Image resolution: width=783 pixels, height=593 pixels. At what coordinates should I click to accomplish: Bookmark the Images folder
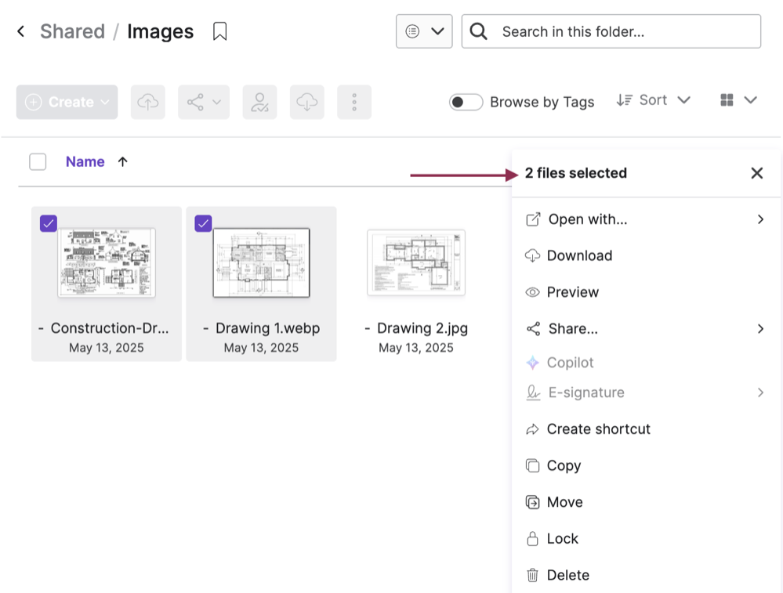[x=219, y=31]
